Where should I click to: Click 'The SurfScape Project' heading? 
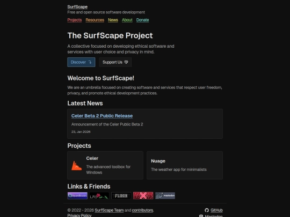pos(110,35)
